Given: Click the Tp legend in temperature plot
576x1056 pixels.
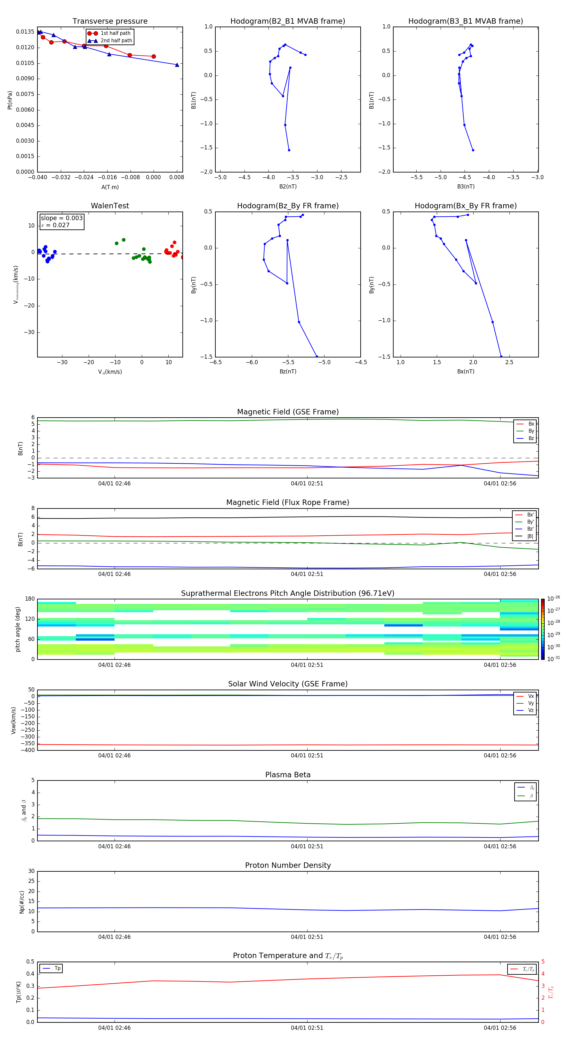Looking at the screenshot, I should coord(51,969).
